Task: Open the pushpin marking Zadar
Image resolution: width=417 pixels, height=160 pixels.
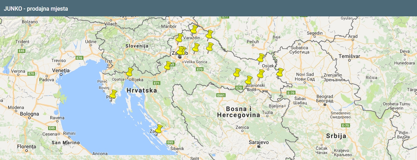Action: [x=159, y=129]
